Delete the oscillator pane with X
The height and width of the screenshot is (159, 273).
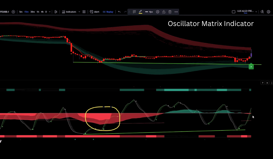[x=267, y=83]
